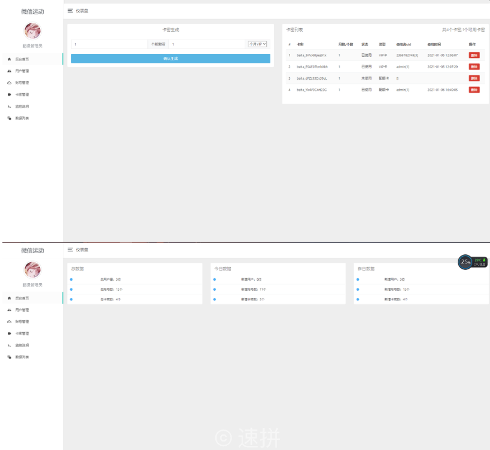Open the 个月VIP card type dropdown
This screenshot has width=490, height=450.
(x=257, y=44)
